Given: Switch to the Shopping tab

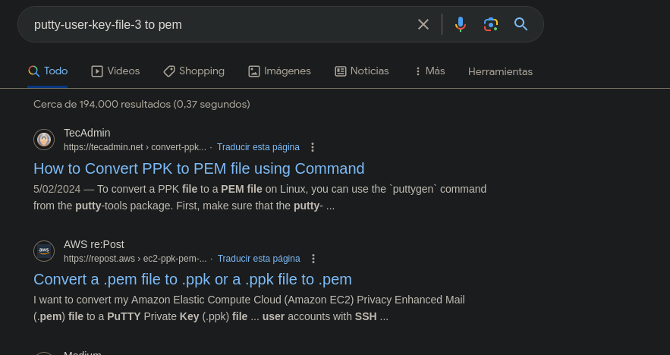Looking at the screenshot, I should tap(193, 71).
